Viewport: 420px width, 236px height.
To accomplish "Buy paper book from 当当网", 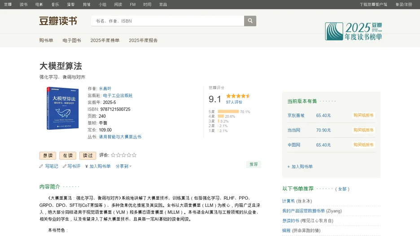I will (363, 130).
